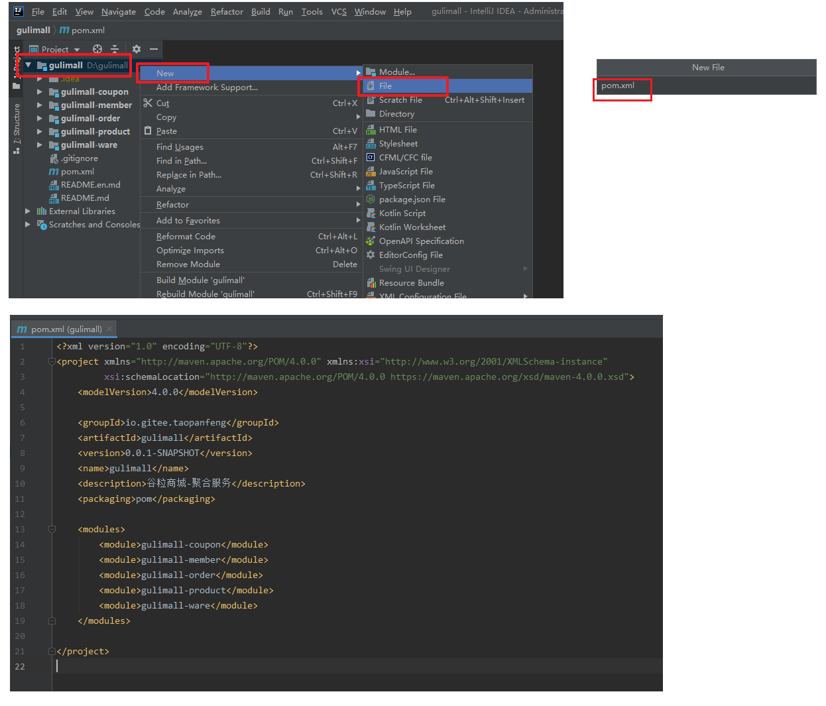Choose Reformat Code in the context menu
Screen dimensions: 826x706
coord(252,237)
